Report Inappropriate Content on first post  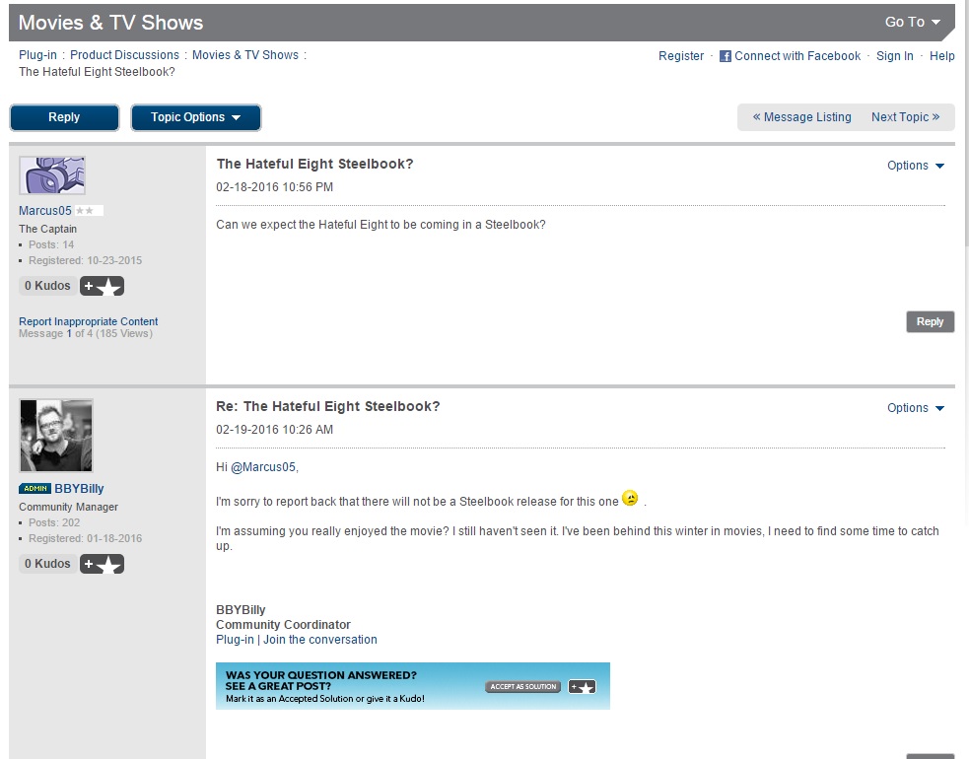[x=89, y=321]
